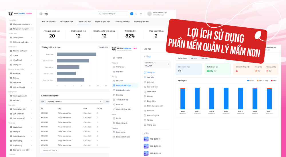Click the Tin tức icon in LMS menu

point(114,58)
